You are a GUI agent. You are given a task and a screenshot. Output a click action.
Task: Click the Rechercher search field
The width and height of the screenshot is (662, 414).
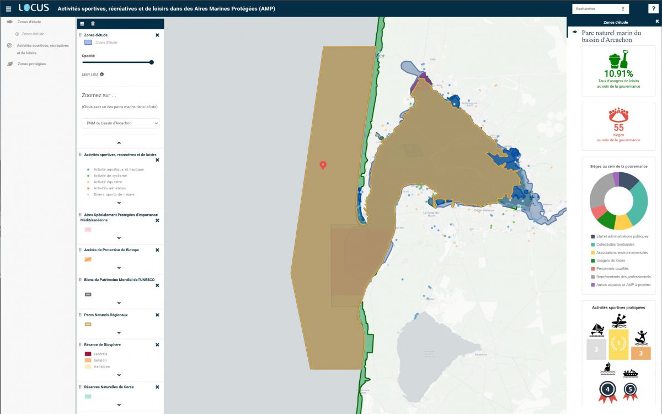(596, 9)
